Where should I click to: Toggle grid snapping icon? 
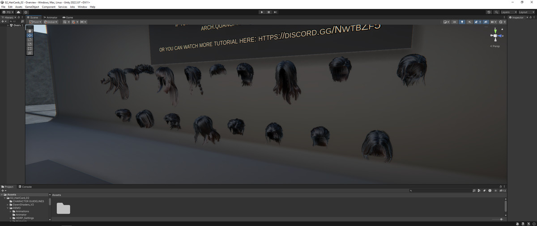pos(66,22)
